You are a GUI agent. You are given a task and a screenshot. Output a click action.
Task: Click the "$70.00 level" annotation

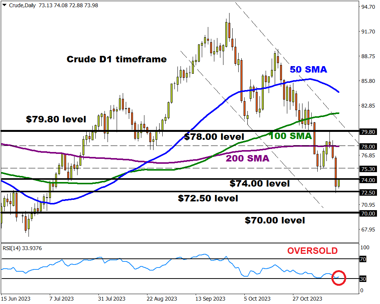(x=275, y=220)
